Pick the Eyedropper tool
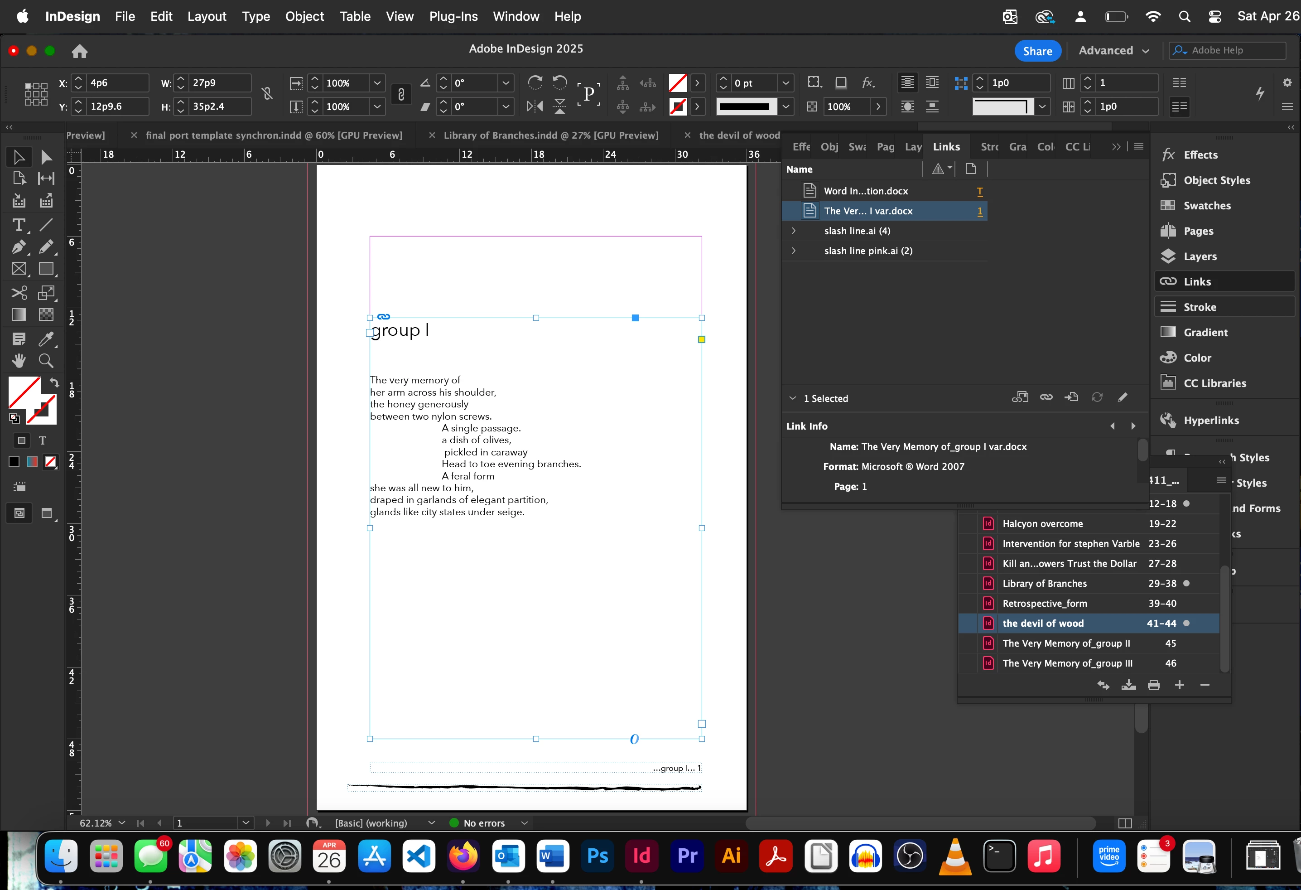 click(x=46, y=339)
